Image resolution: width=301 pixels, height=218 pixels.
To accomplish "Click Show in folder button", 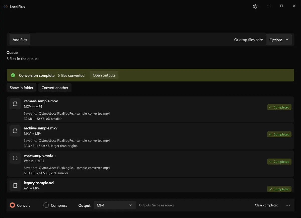I will click(22, 88).
